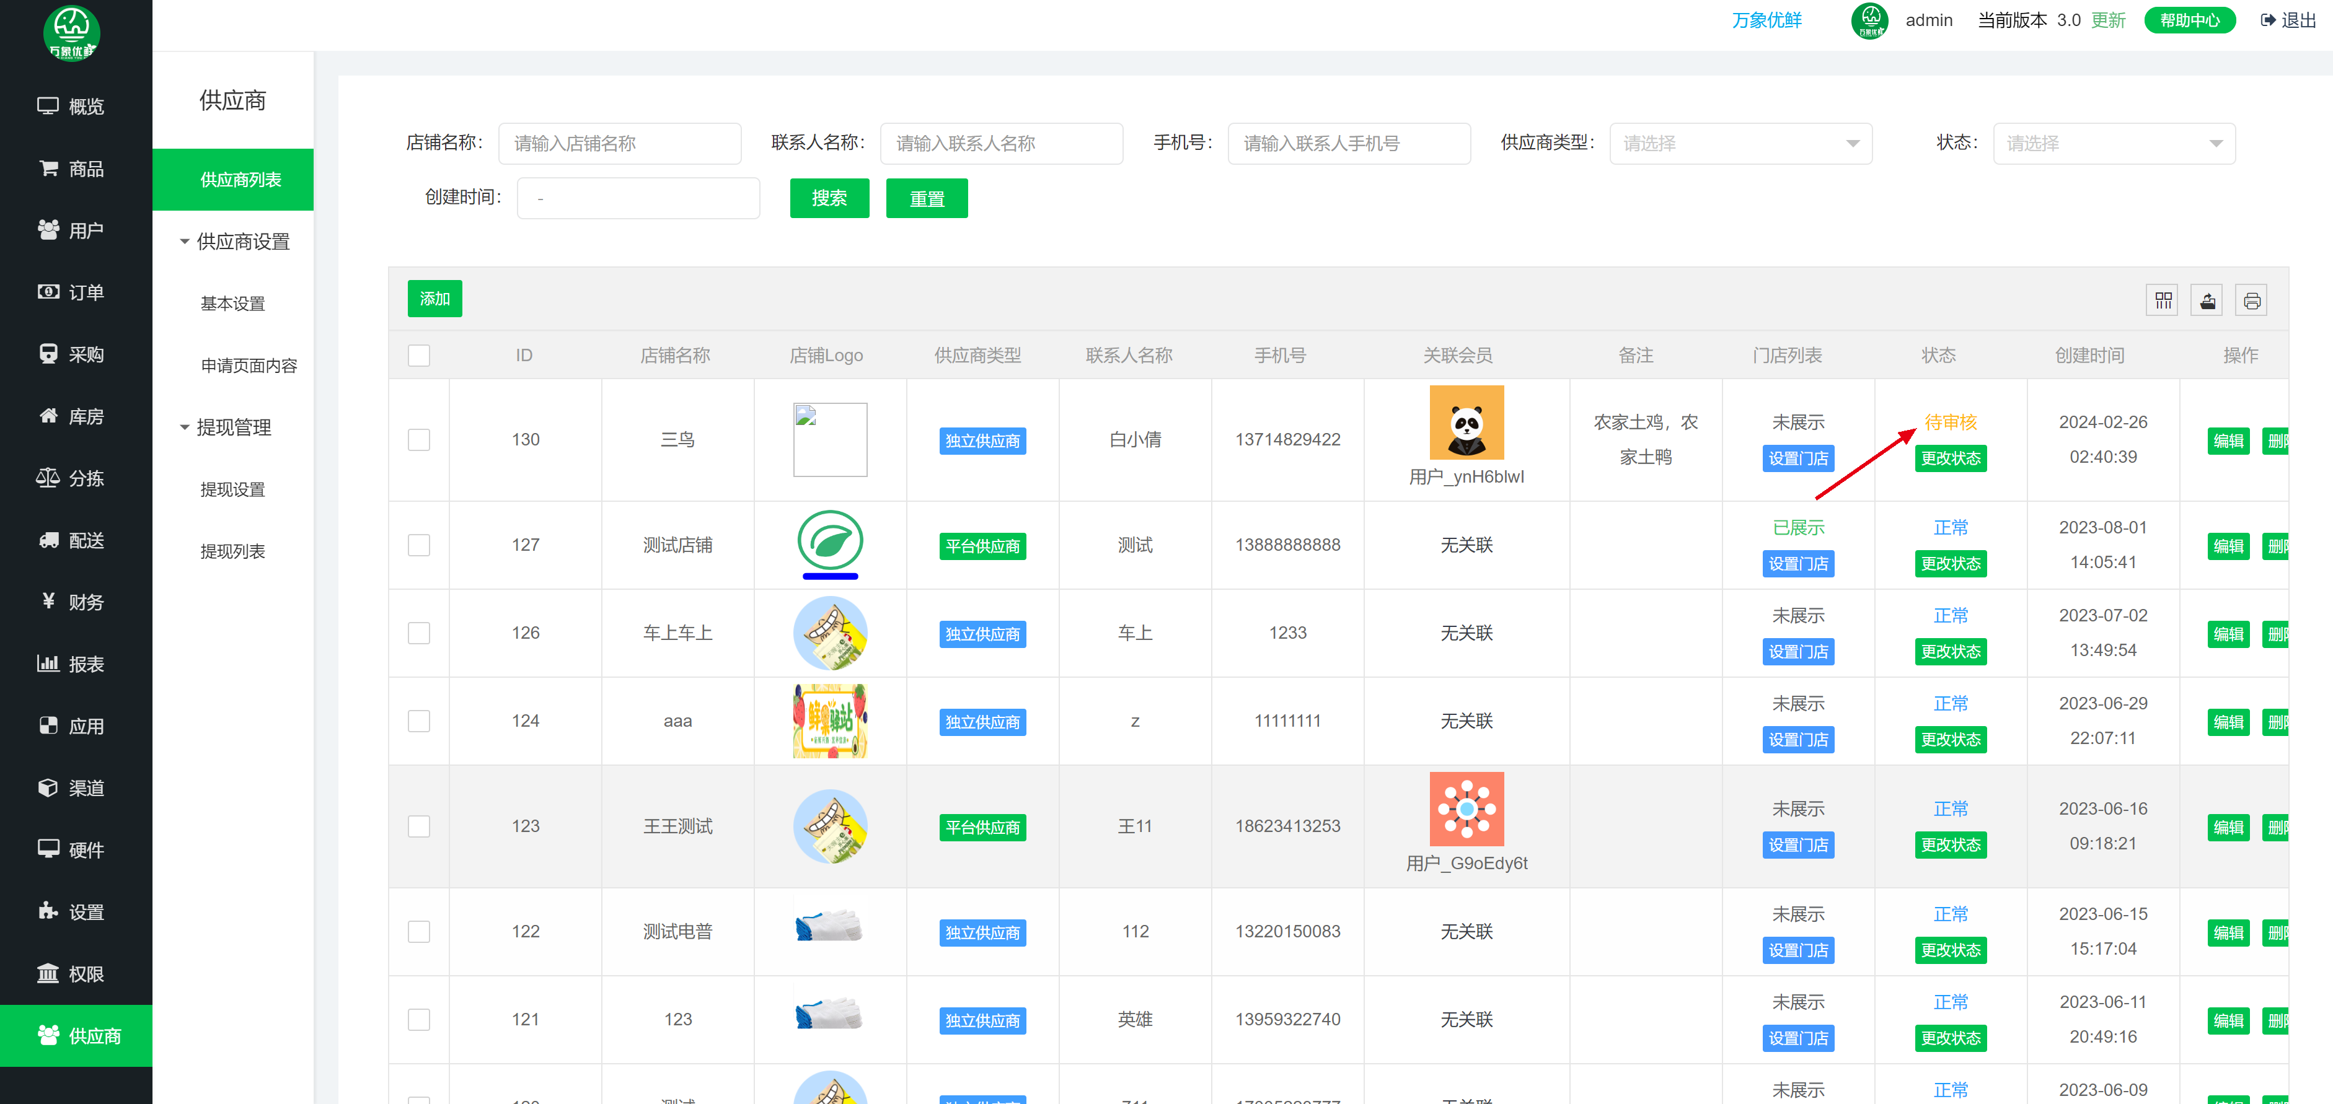Screen dimensions: 2333x1104
Task: Open 商品 section via cart icon
Action: coord(48,169)
